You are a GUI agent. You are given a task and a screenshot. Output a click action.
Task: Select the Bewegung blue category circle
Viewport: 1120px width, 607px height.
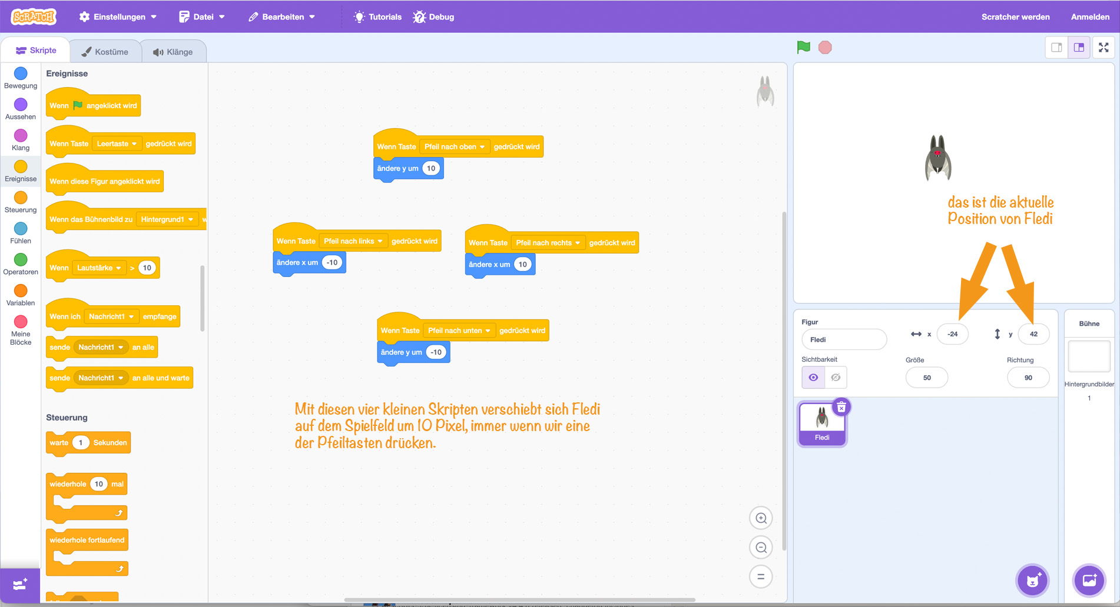point(21,74)
